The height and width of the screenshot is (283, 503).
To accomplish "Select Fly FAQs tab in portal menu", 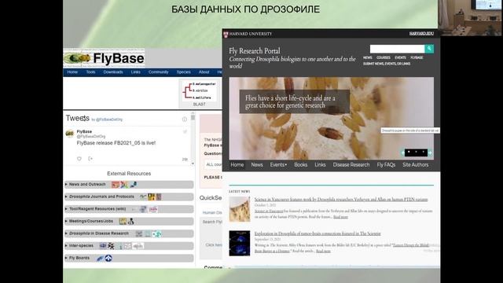I will pos(386,165).
